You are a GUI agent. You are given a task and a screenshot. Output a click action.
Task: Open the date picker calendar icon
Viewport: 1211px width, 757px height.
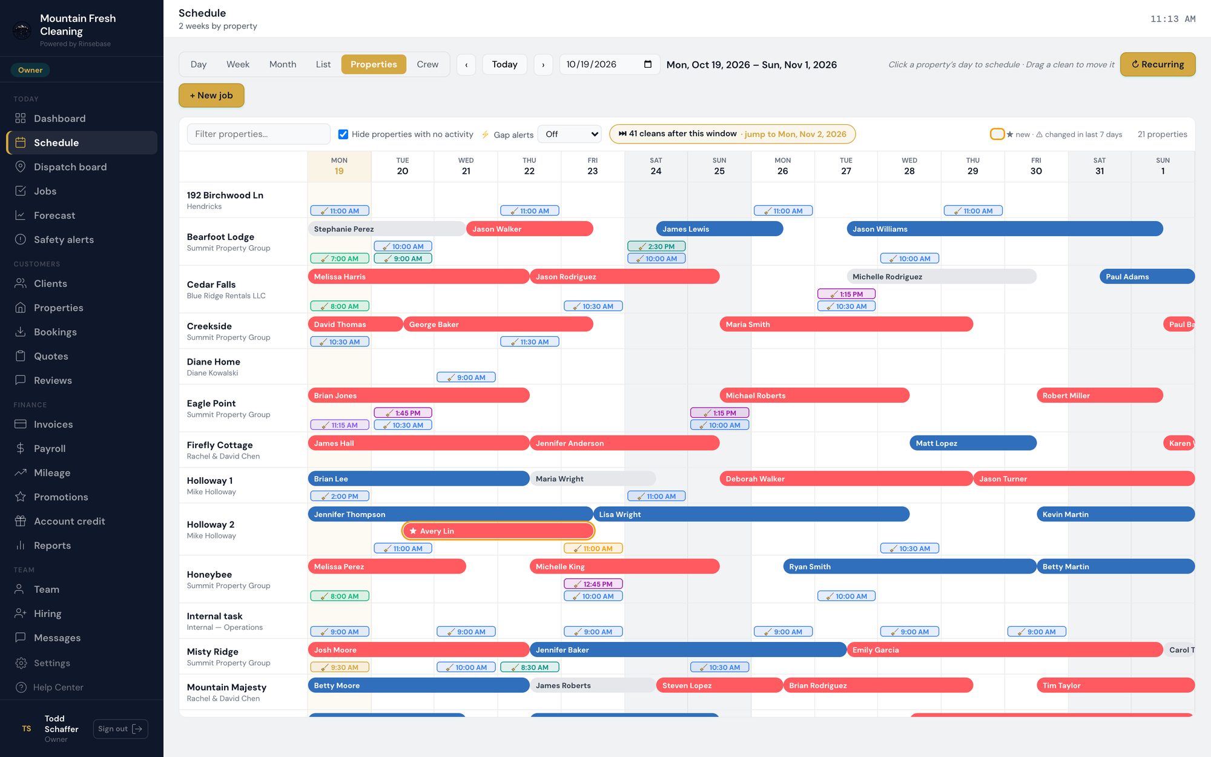647,64
